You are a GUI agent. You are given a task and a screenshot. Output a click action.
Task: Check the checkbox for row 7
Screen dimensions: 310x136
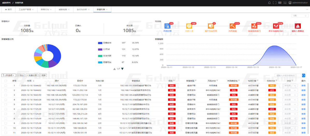click(5, 114)
